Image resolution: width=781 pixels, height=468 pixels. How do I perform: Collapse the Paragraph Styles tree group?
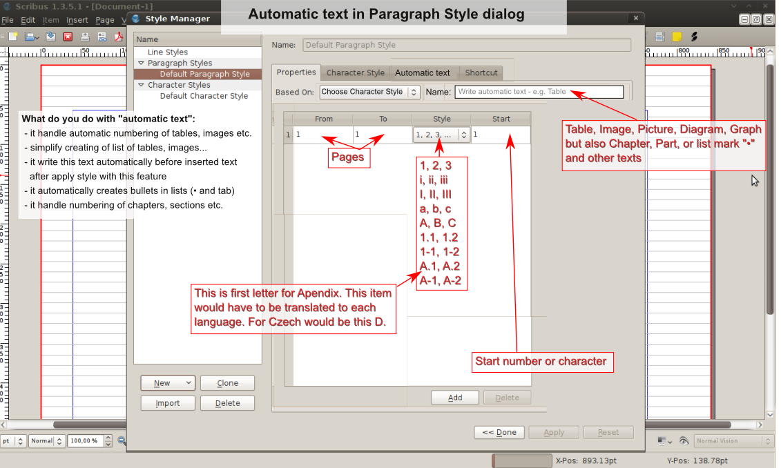pyautogui.click(x=141, y=63)
